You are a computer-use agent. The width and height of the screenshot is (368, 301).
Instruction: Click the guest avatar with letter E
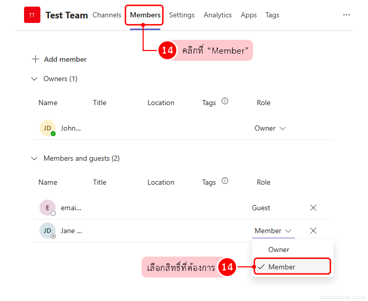tap(47, 208)
